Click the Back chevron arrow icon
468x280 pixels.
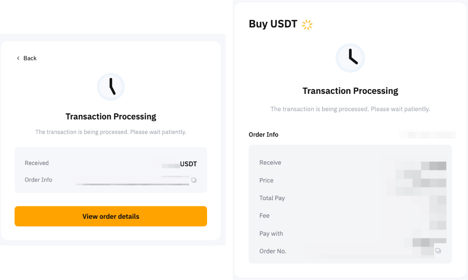click(x=18, y=58)
